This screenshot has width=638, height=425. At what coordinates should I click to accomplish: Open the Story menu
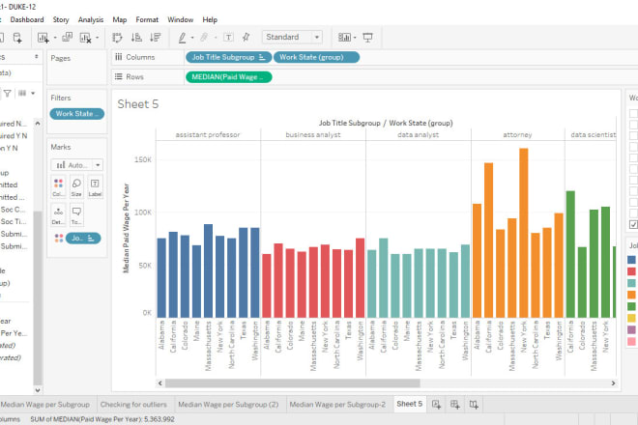[61, 19]
